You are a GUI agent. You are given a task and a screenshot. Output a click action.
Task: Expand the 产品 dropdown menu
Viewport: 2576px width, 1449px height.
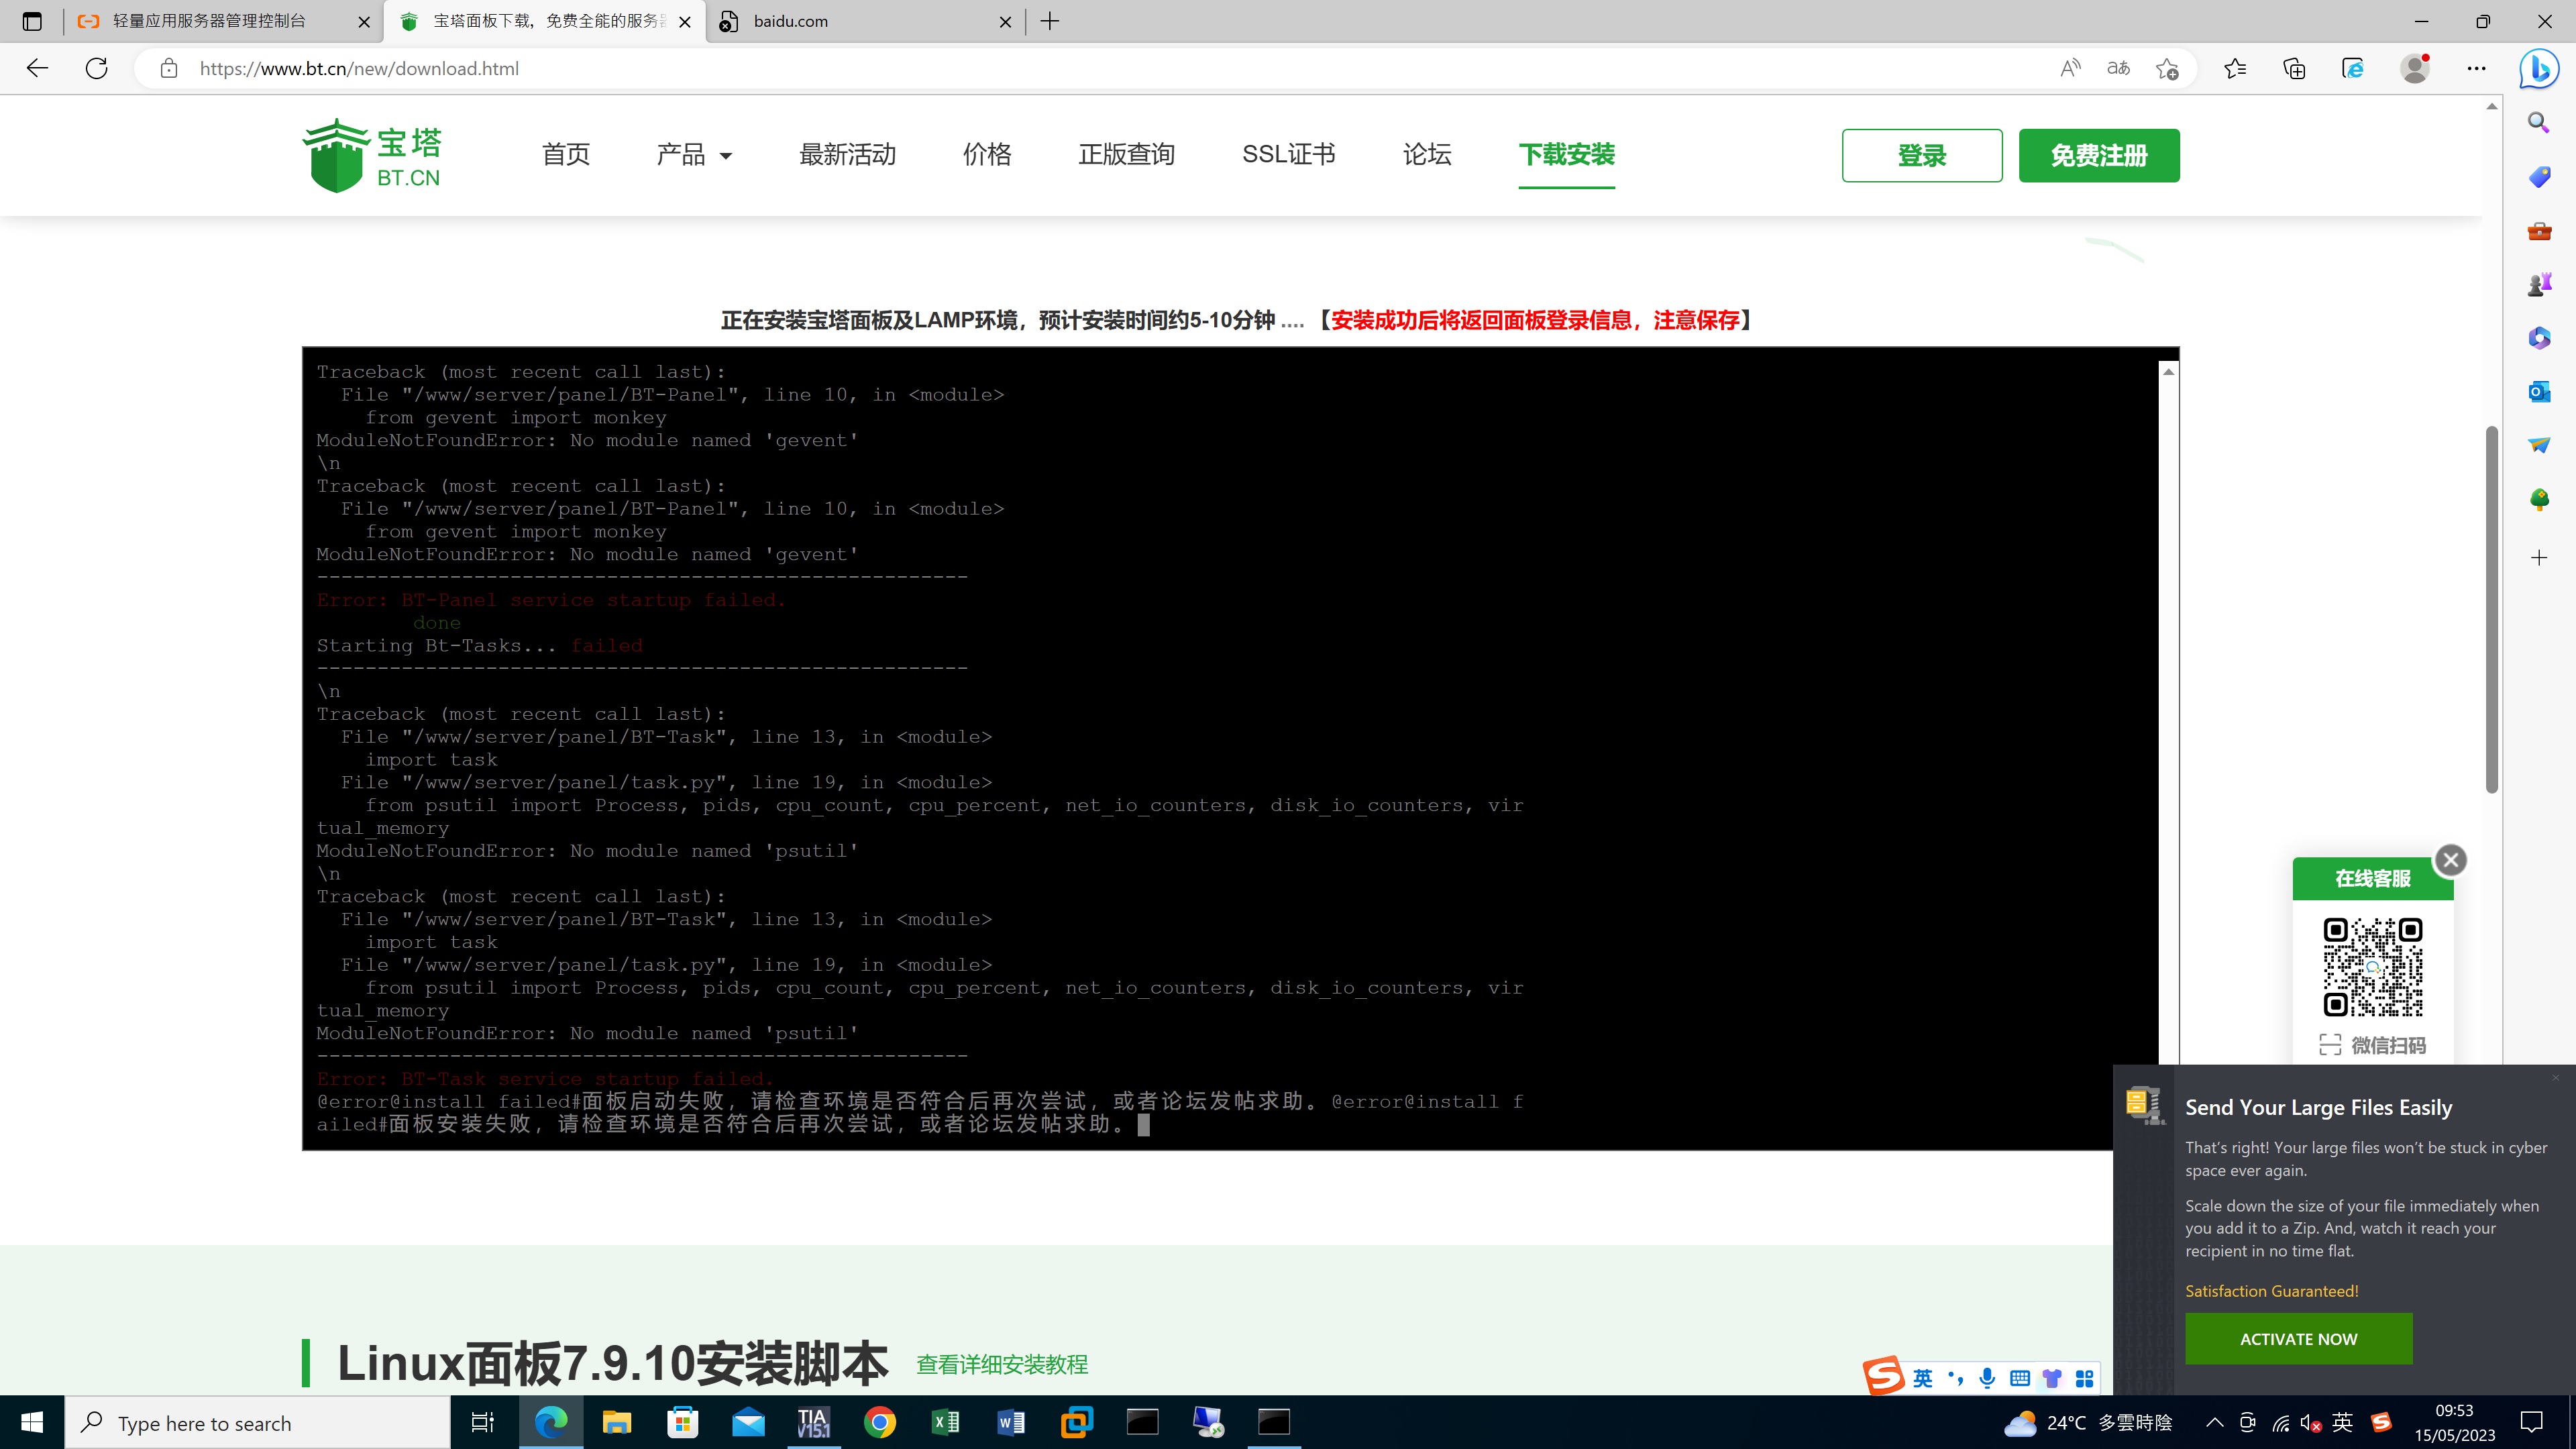tap(694, 154)
